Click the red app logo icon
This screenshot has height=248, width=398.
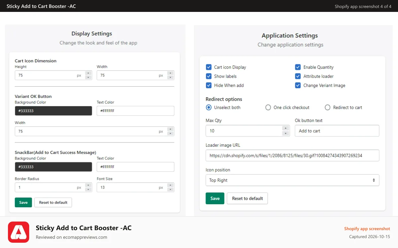tap(19, 232)
